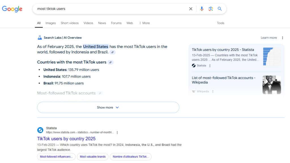The image size is (290, 163).
Task: Switch to the Forums tab
Action: tap(116, 23)
